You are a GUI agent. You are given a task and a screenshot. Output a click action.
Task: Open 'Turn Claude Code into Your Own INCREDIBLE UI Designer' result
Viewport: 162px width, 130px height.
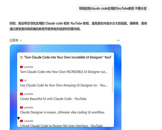[64, 72]
